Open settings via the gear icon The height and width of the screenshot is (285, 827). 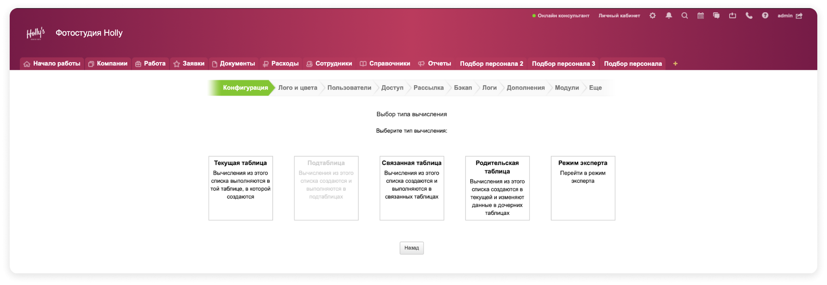coord(652,16)
